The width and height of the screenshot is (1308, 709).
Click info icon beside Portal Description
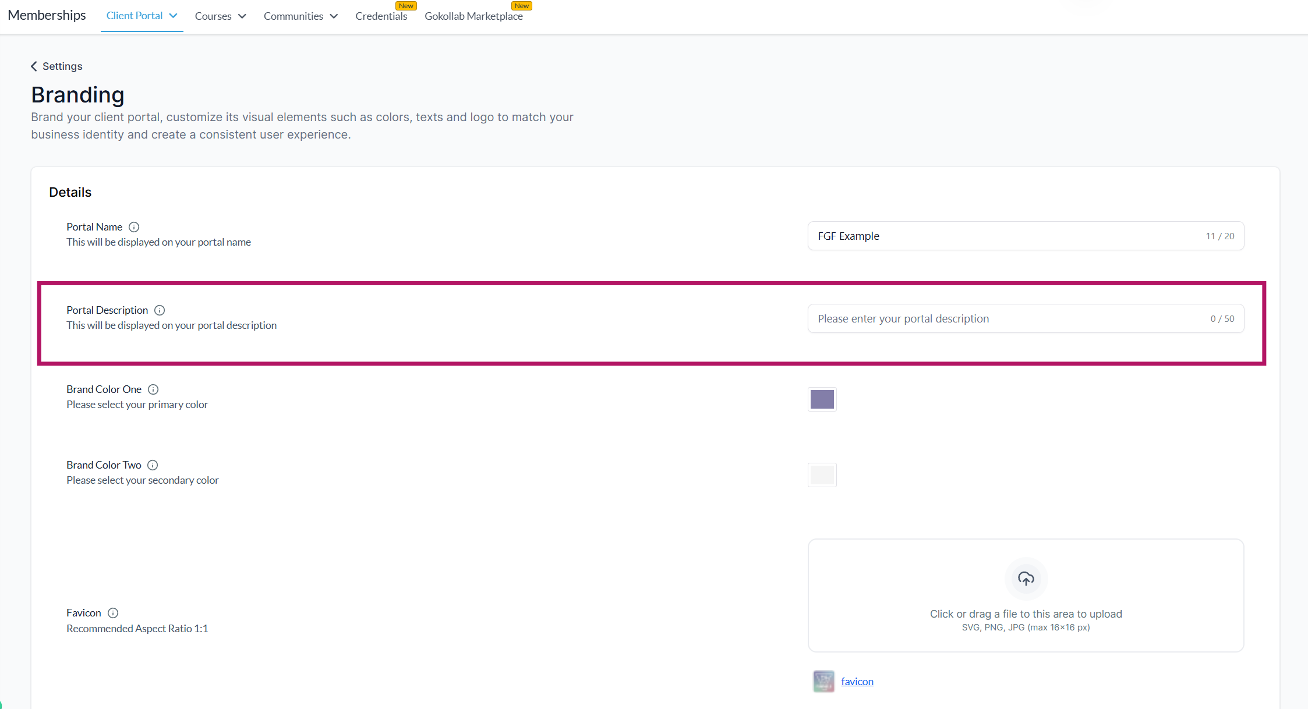(160, 310)
